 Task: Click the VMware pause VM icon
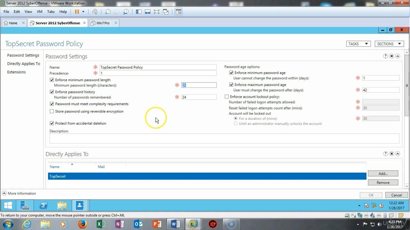coord(77,11)
